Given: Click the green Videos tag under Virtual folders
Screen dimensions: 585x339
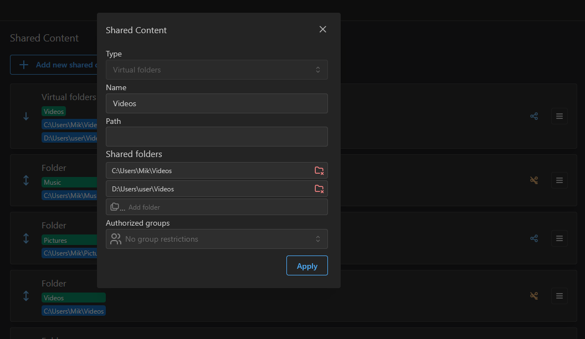Looking at the screenshot, I should [54, 111].
